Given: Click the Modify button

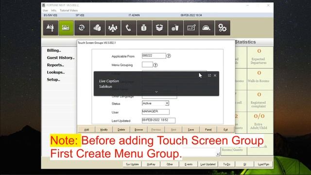Looking at the screenshot, I should click(x=104, y=130).
